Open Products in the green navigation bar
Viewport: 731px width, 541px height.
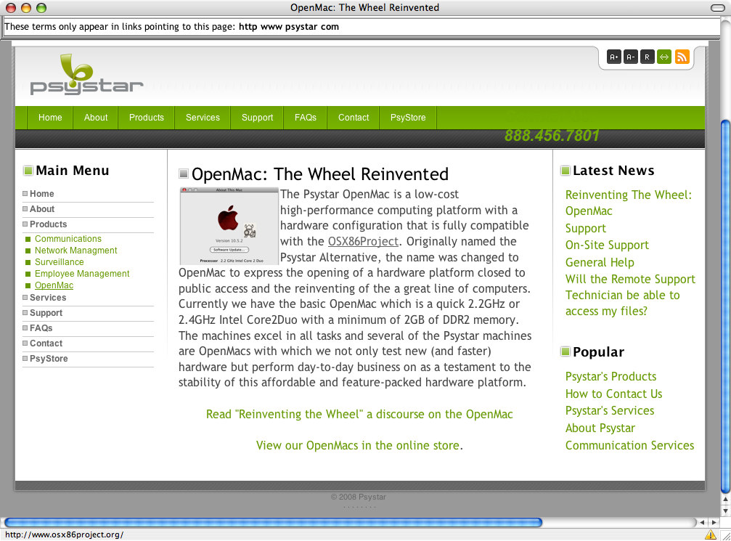pyautogui.click(x=147, y=118)
